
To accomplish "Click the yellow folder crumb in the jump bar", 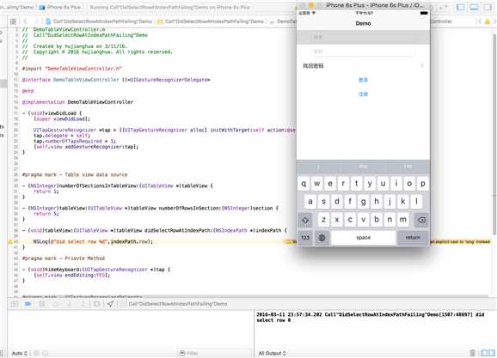I will (160, 21).
